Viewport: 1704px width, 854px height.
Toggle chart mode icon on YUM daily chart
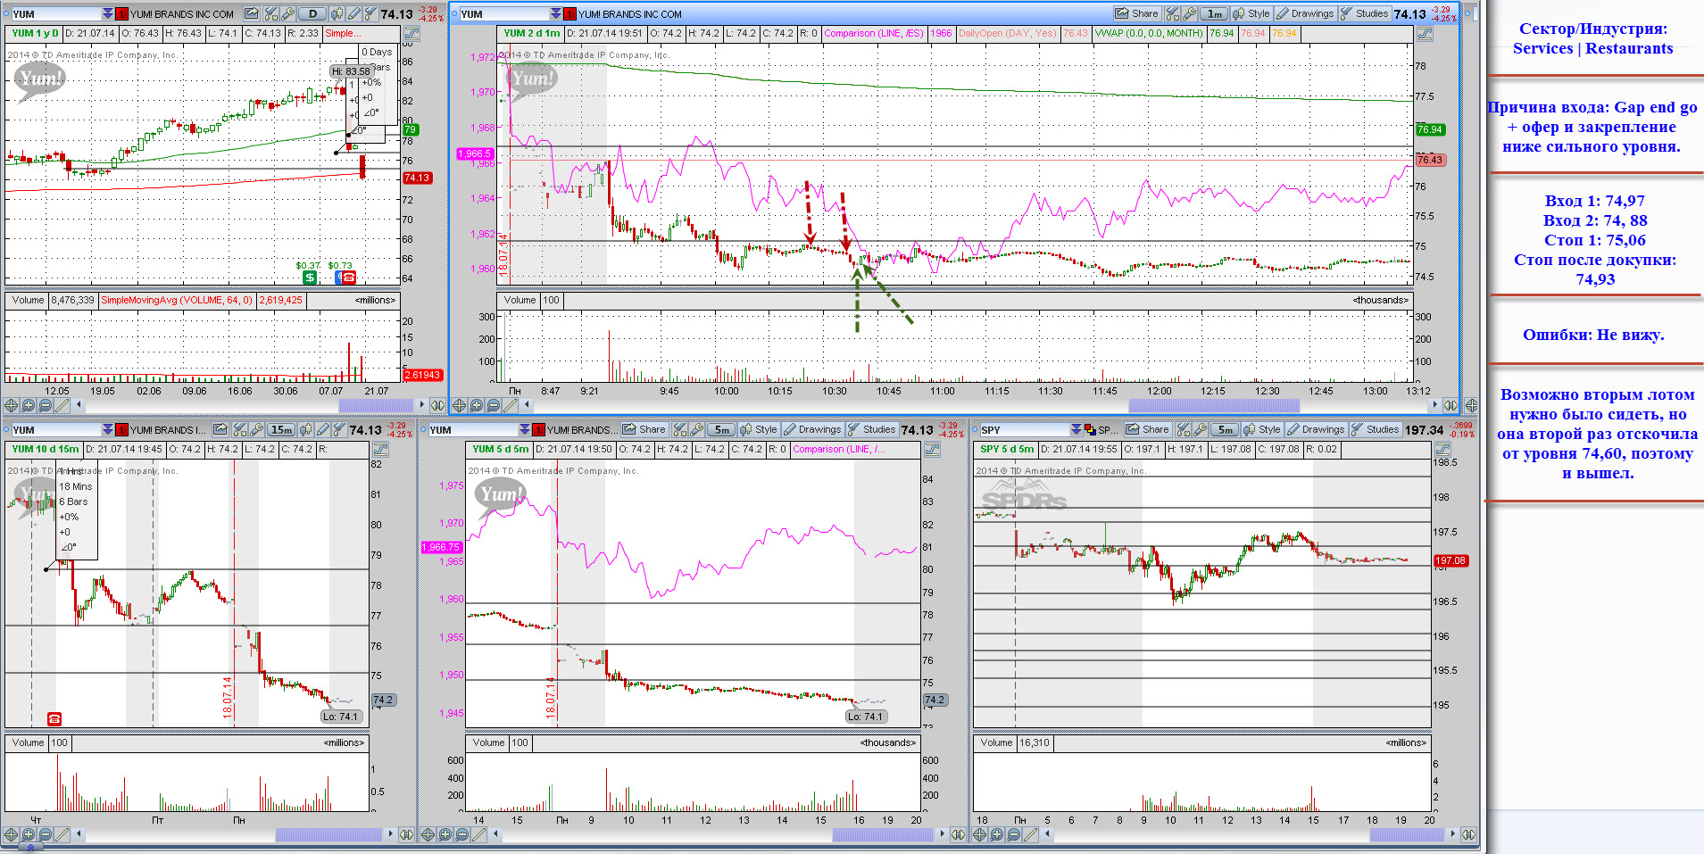pyautogui.click(x=411, y=33)
